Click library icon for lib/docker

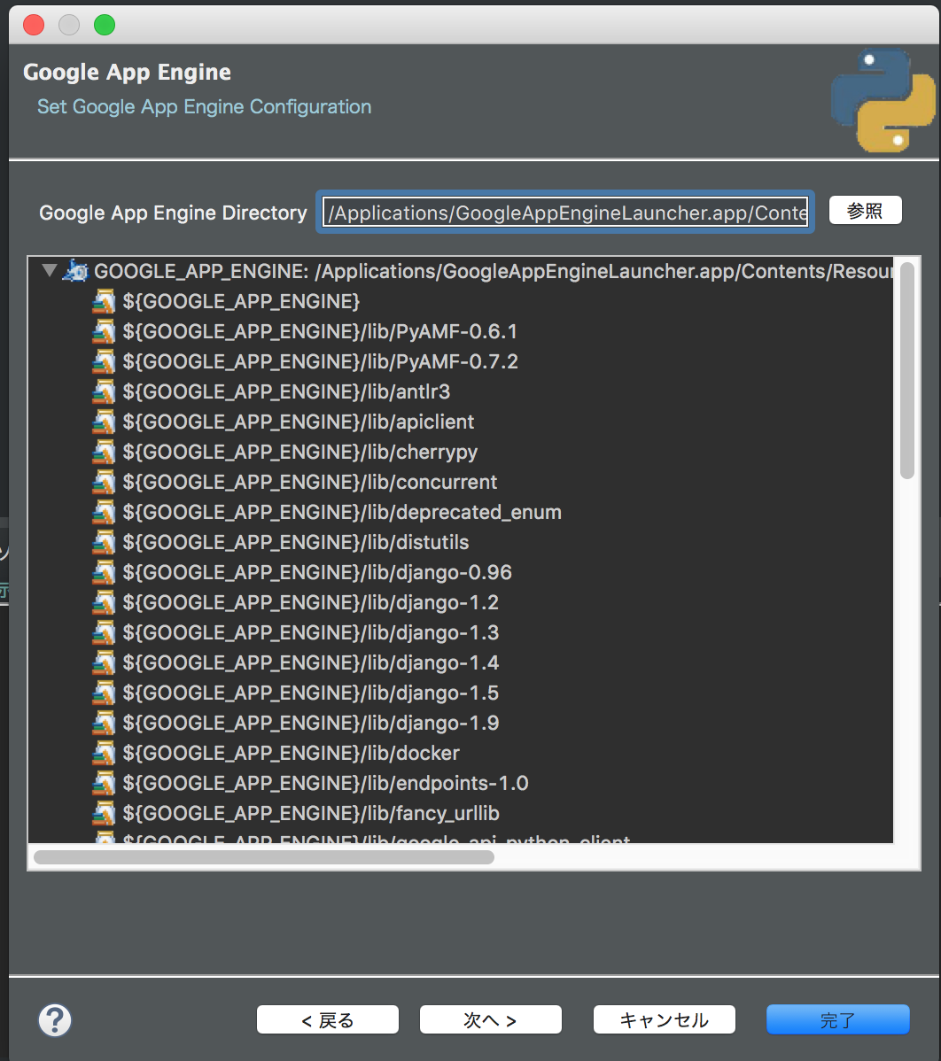[x=104, y=753]
